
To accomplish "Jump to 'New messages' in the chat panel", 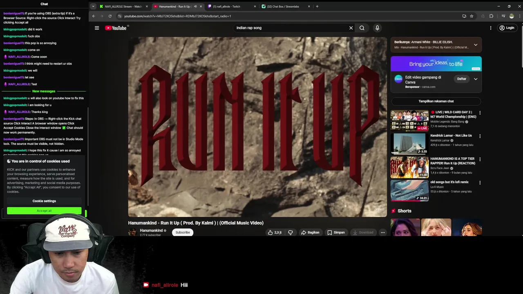I will tap(44, 91).
